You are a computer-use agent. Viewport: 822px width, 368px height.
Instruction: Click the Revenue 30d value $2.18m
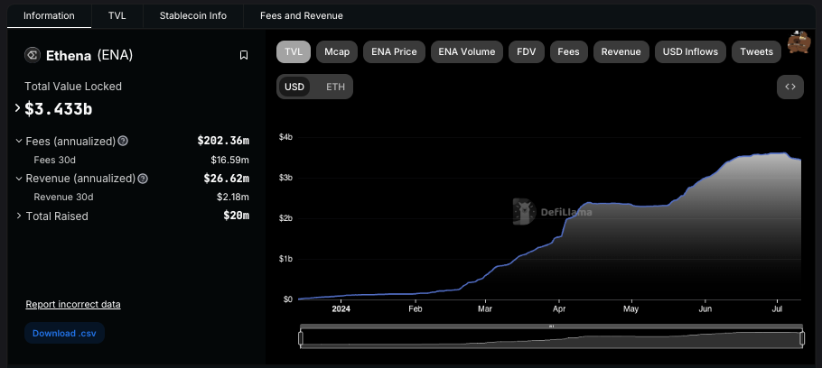point(233,198)
